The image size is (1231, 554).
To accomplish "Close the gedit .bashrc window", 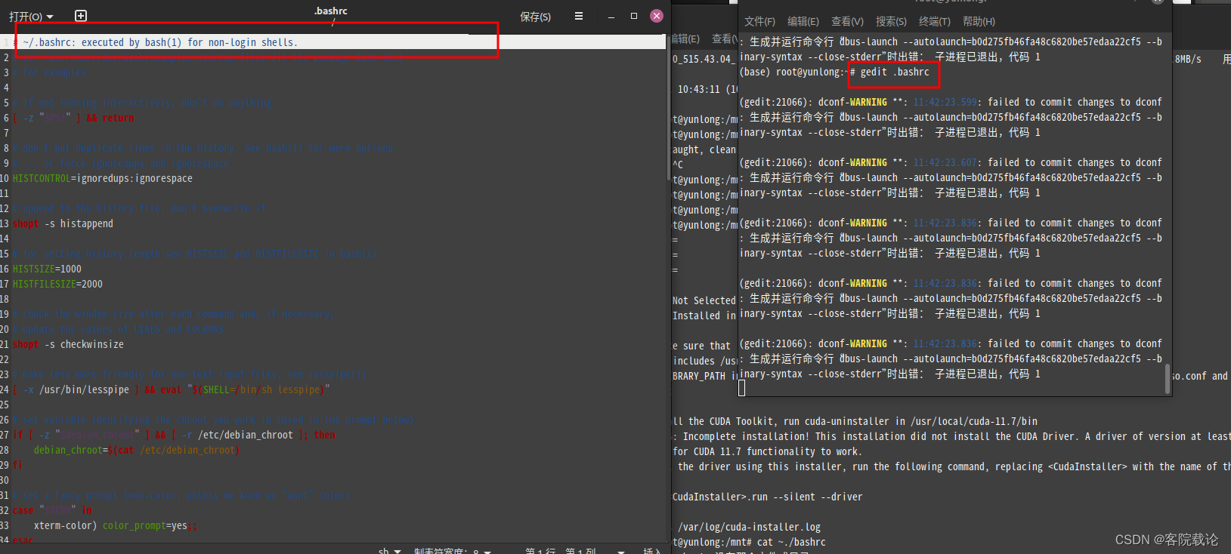I will pos(657,16).
